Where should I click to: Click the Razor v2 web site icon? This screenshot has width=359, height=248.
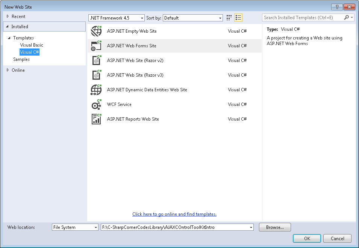[96, 60]
